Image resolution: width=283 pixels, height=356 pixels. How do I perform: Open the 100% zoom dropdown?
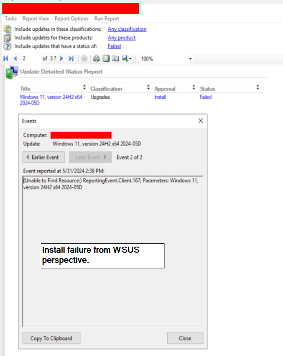pos(190,59)
